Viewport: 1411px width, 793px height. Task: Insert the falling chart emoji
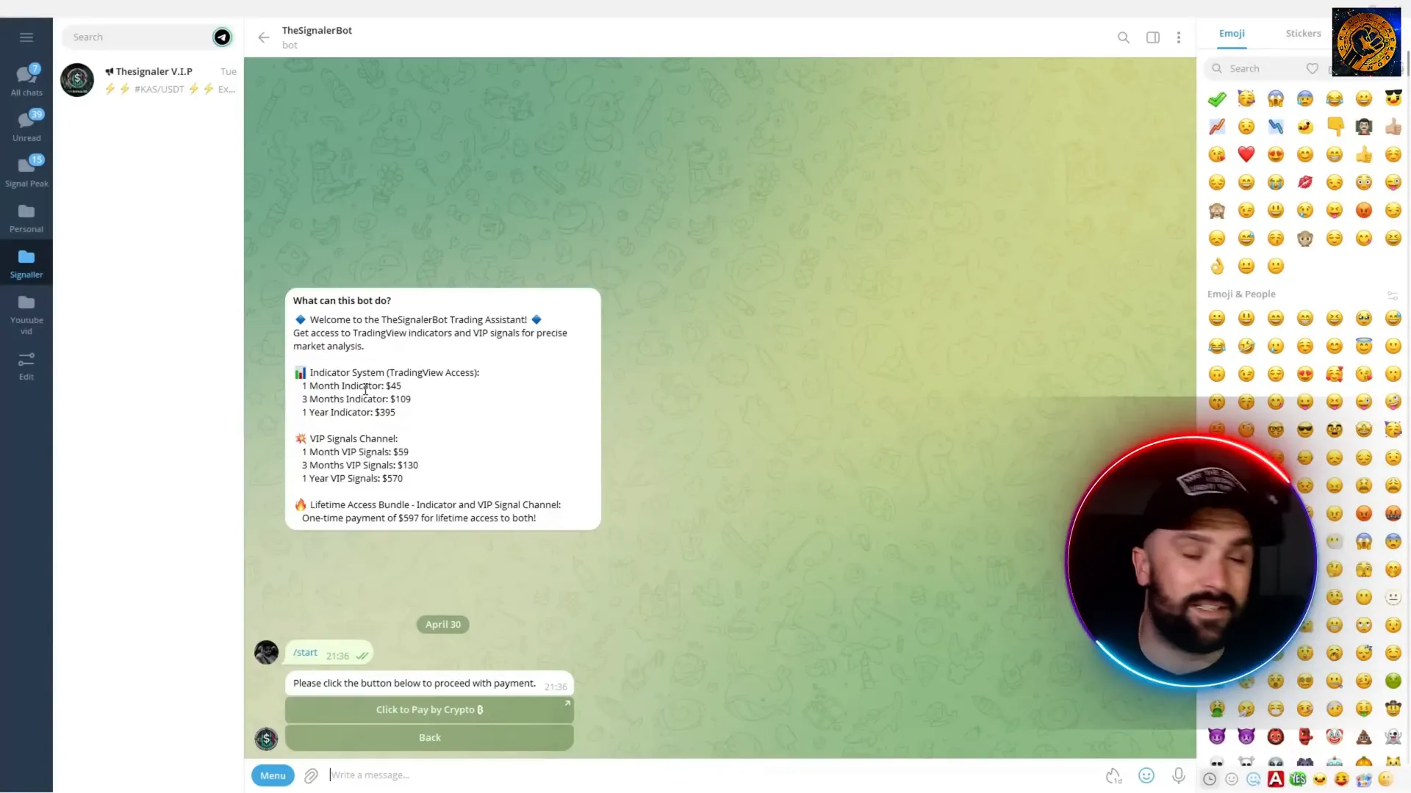[x=1276, y=126]
